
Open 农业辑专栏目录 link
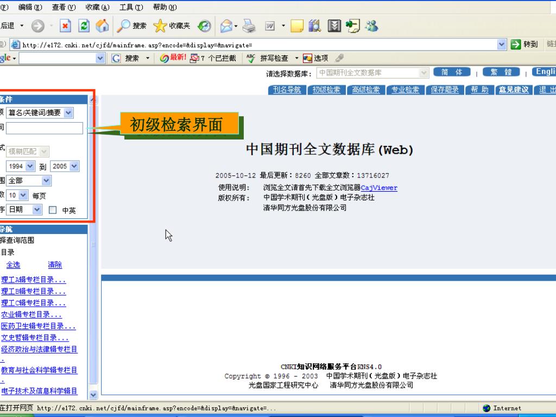point(31,314)
